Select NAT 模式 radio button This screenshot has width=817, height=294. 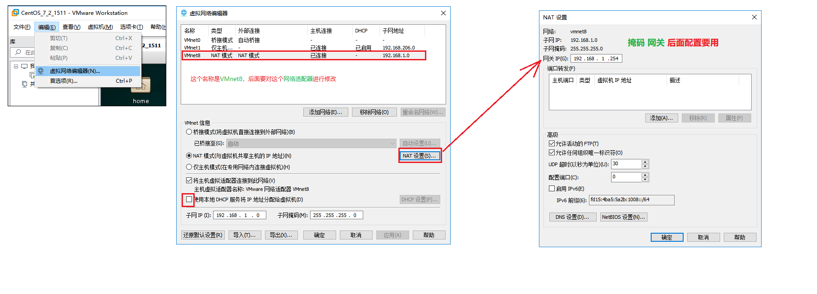tap(189, 156)
